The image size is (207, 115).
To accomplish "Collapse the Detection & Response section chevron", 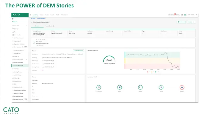I will 27,60.
